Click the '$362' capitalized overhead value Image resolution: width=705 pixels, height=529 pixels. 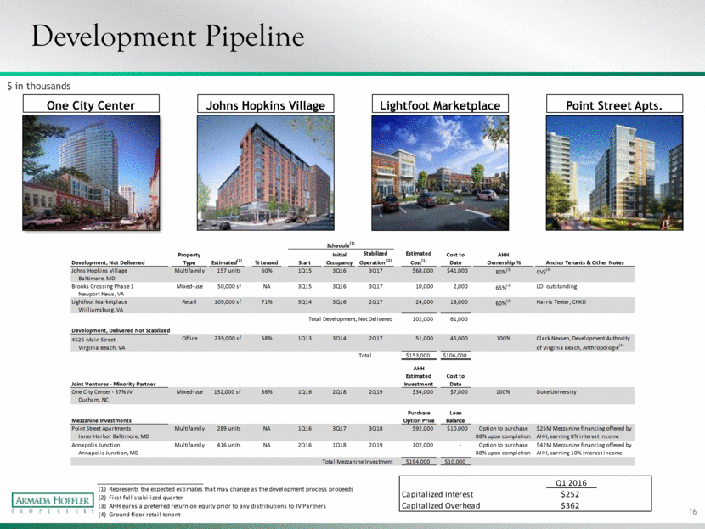click(570, 505)
